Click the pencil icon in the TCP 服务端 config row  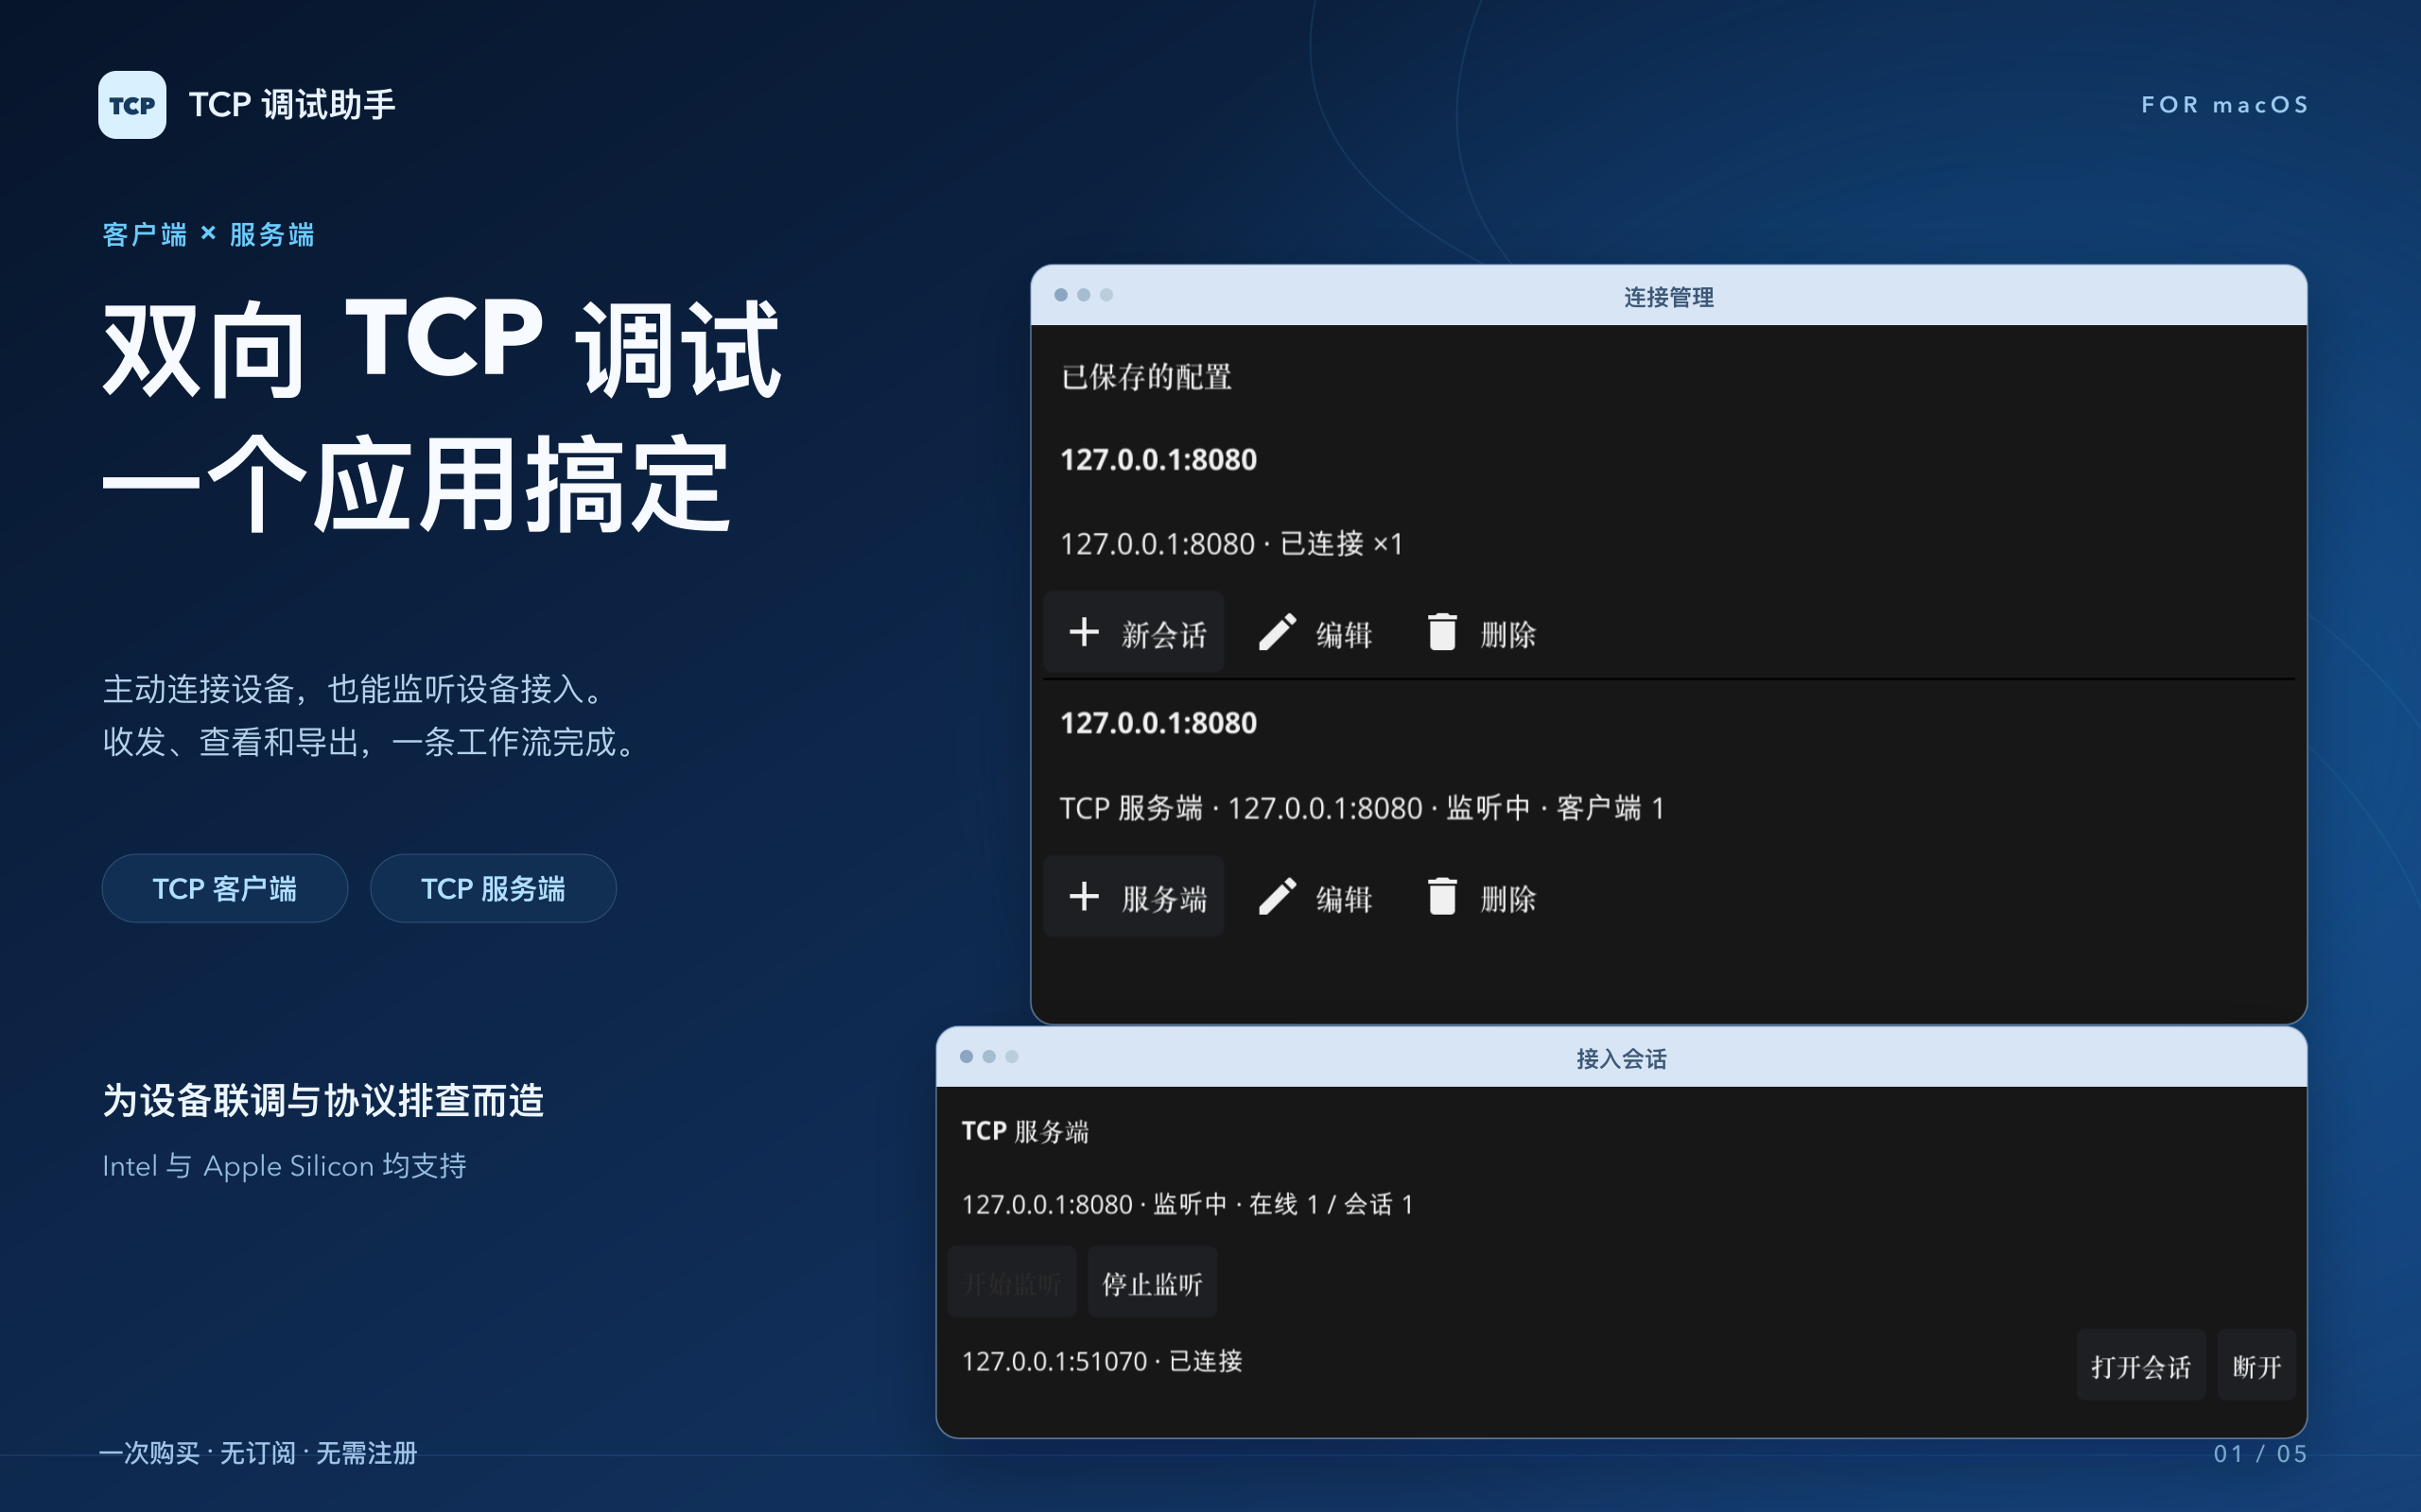click(x=1277, y=896)
